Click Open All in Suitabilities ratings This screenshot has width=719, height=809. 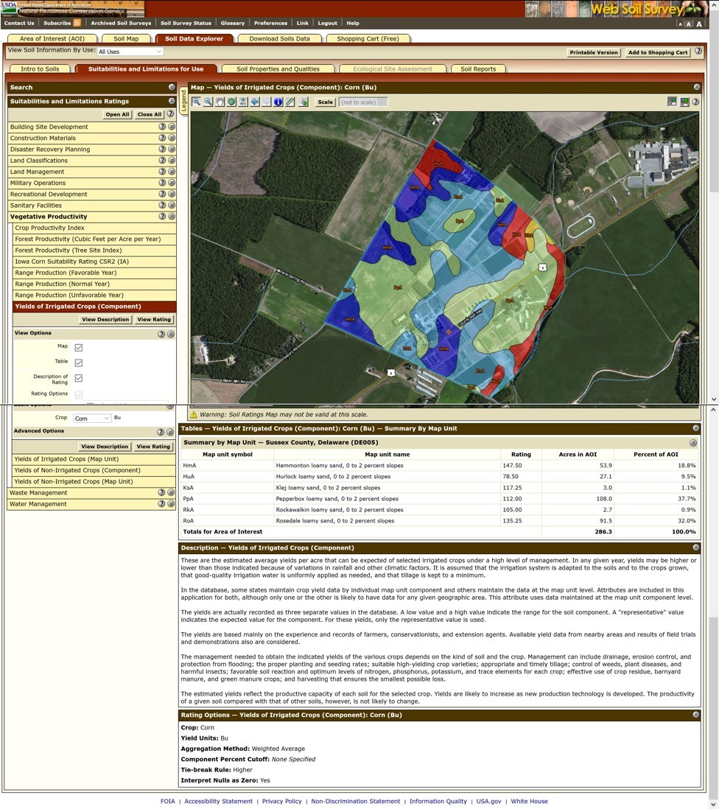pos(118,114)
